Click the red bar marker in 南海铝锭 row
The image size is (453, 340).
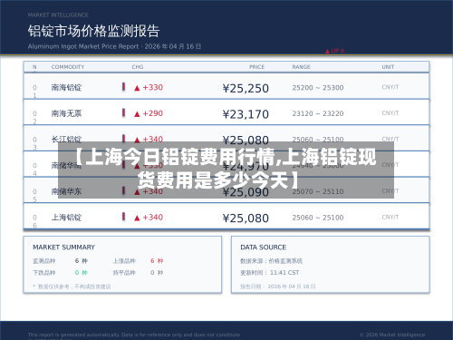[x=123, y=87]
